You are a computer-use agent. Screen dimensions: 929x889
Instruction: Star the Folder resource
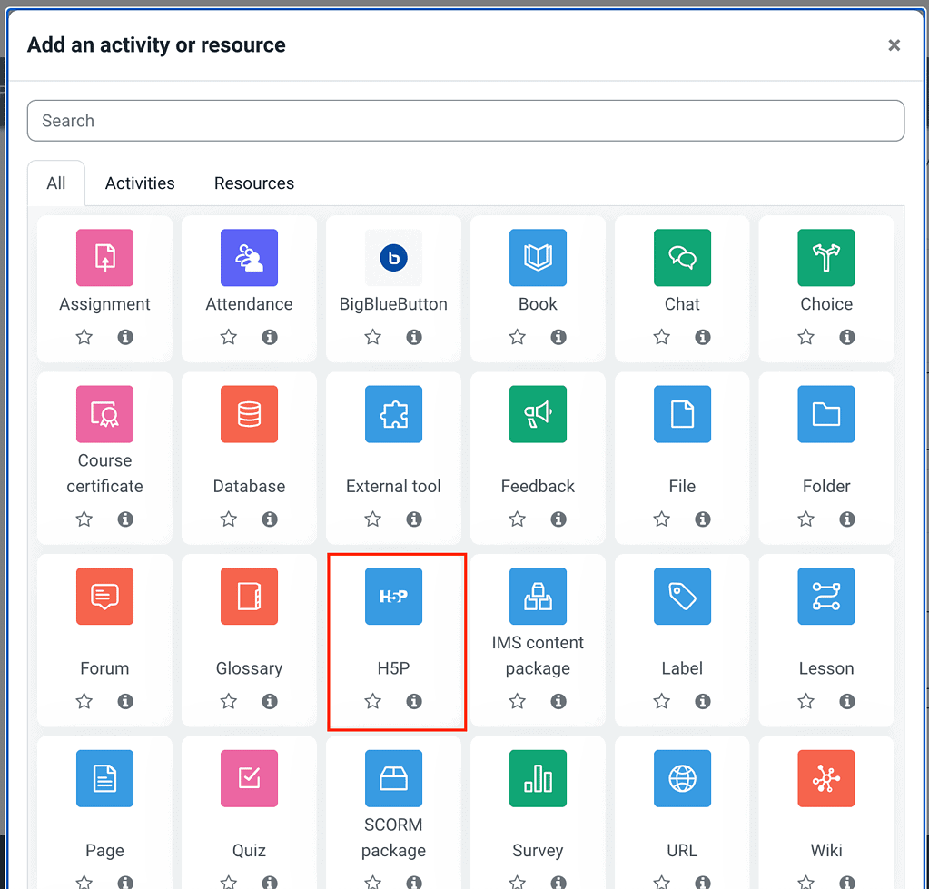click(805, 519)
